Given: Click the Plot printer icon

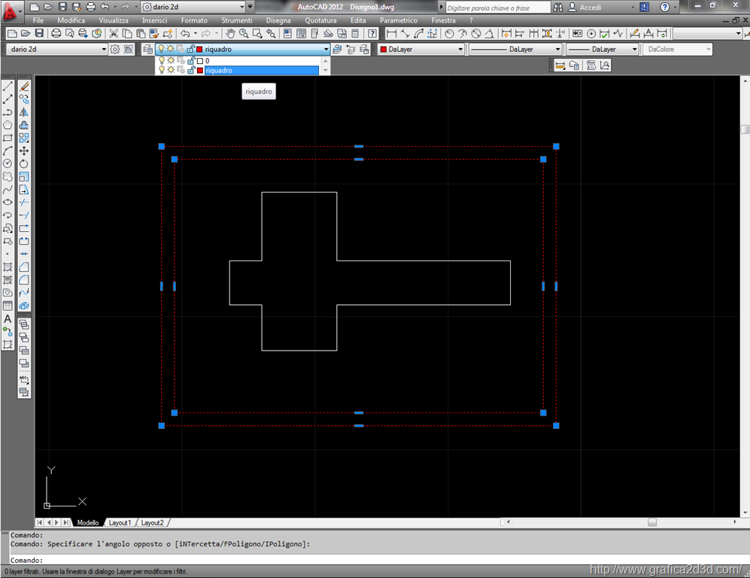Looking at the screenshot, I should coord(56,34).
